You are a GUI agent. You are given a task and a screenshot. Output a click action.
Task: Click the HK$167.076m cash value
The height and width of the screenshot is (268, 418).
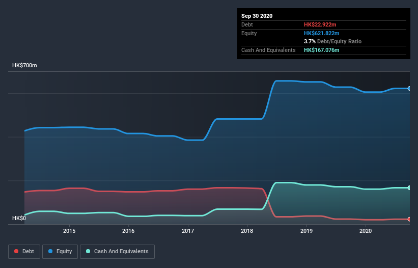[321, 50]
